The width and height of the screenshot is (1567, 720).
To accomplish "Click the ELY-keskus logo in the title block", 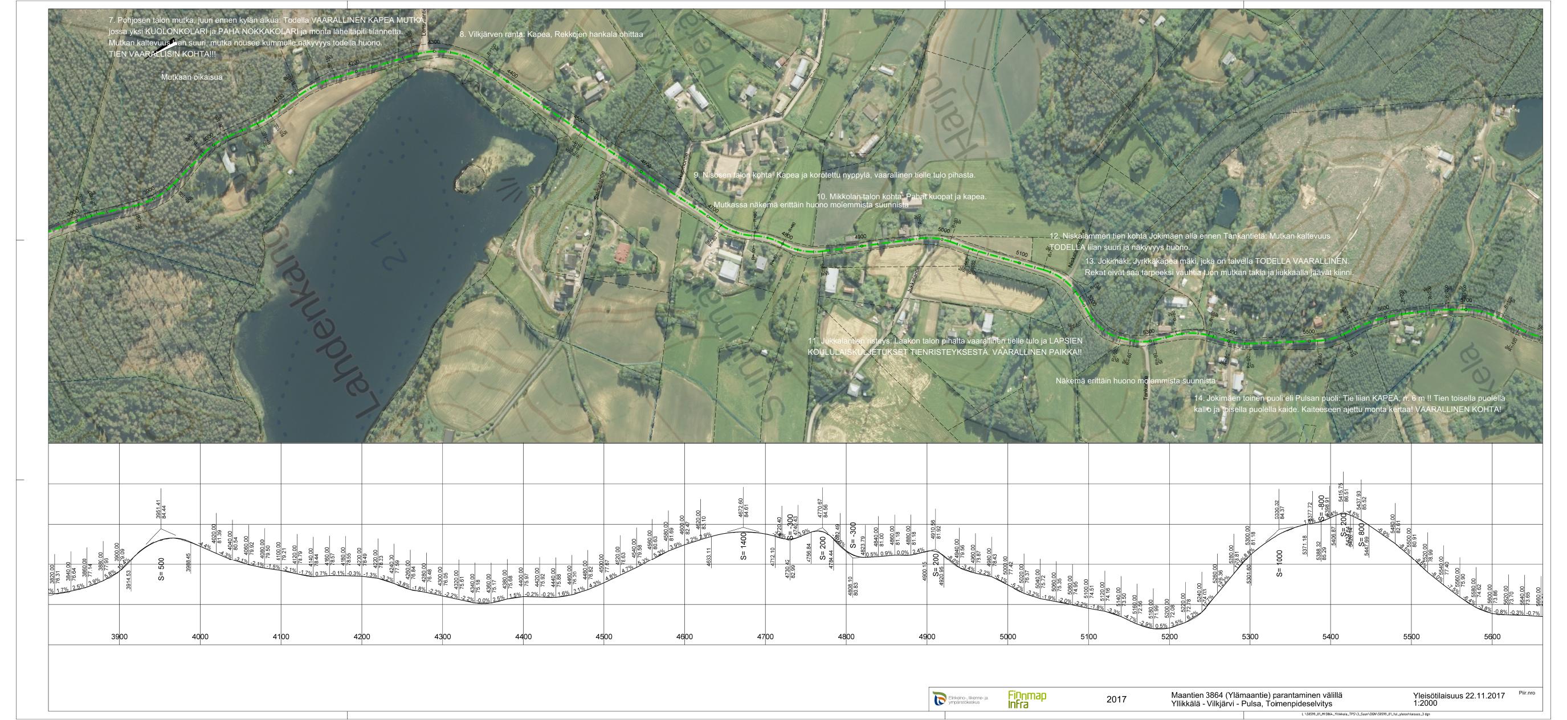I will [961, 699].
